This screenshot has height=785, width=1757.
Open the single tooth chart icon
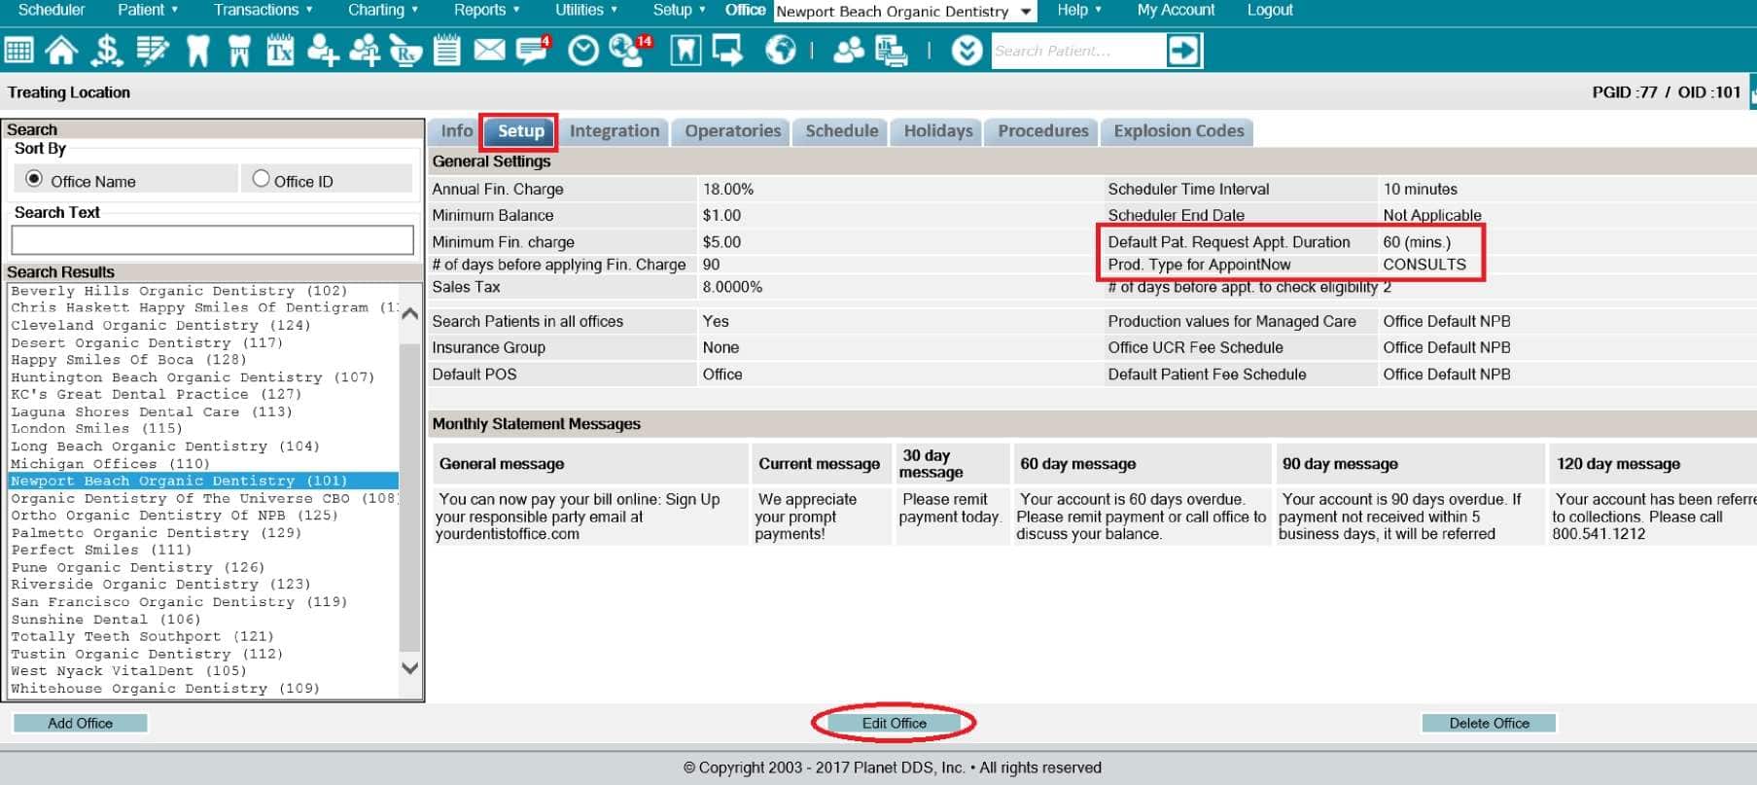tap(197, 51)
